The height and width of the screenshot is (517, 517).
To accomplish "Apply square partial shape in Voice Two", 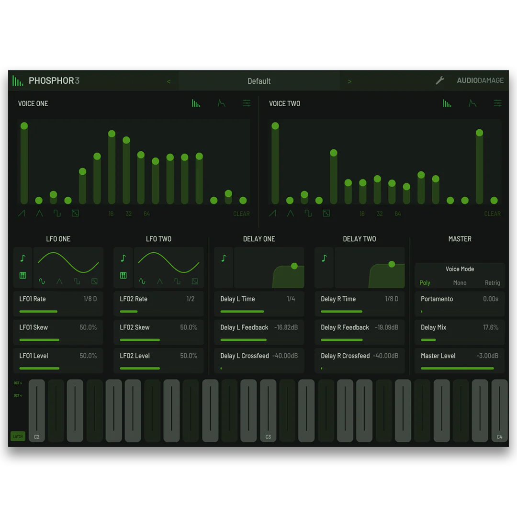I will click(x=308, y=214).
